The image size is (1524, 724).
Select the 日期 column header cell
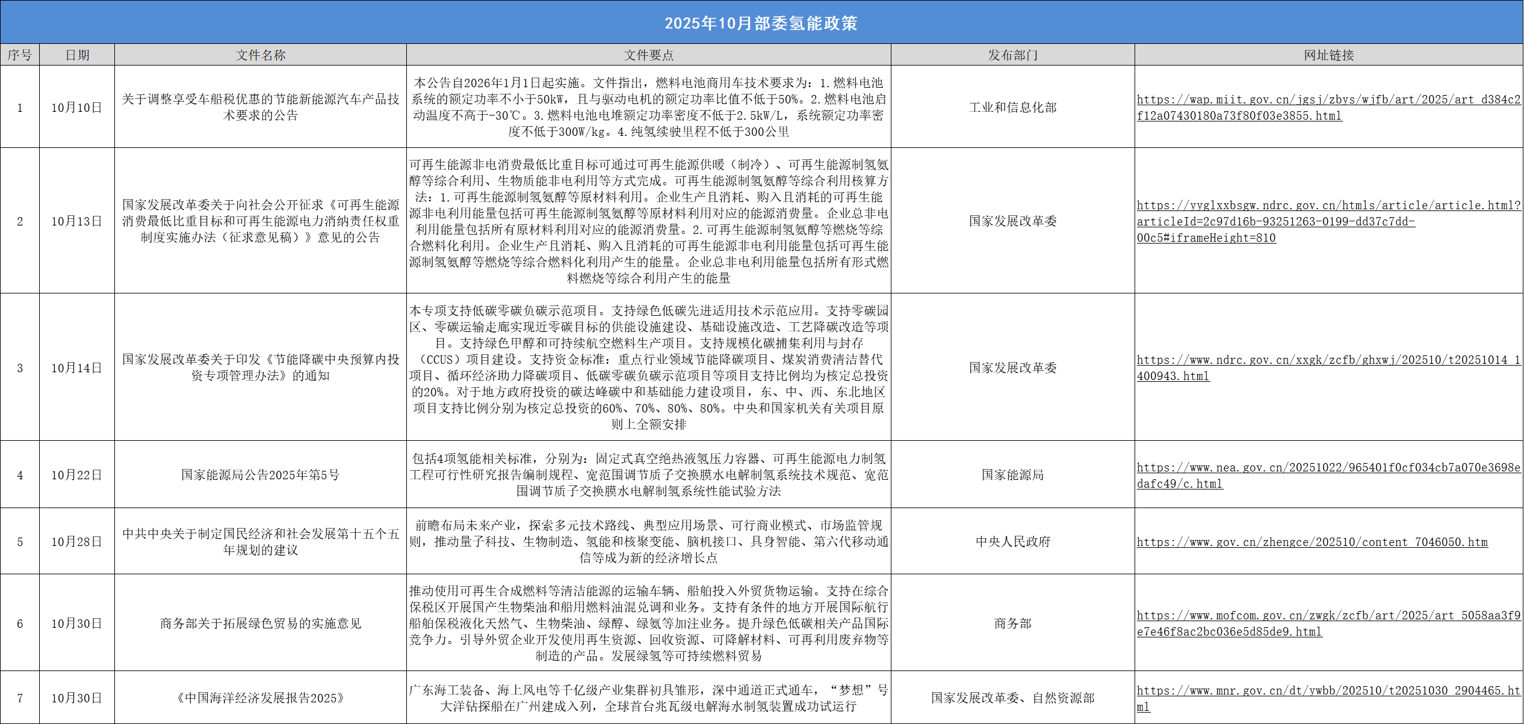(x=77, y=55)
